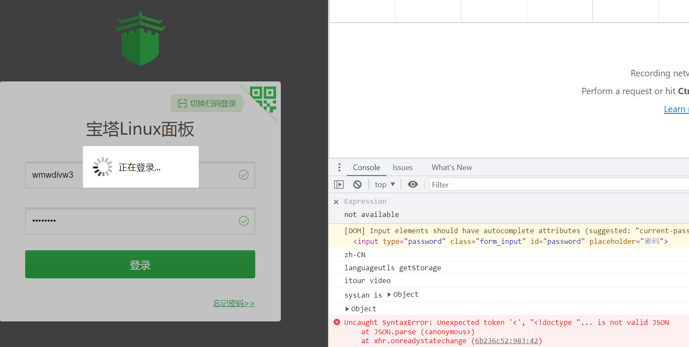Click the password validation checkmark icon
This screenshot has height=347, width=689.
pos(244,221)
